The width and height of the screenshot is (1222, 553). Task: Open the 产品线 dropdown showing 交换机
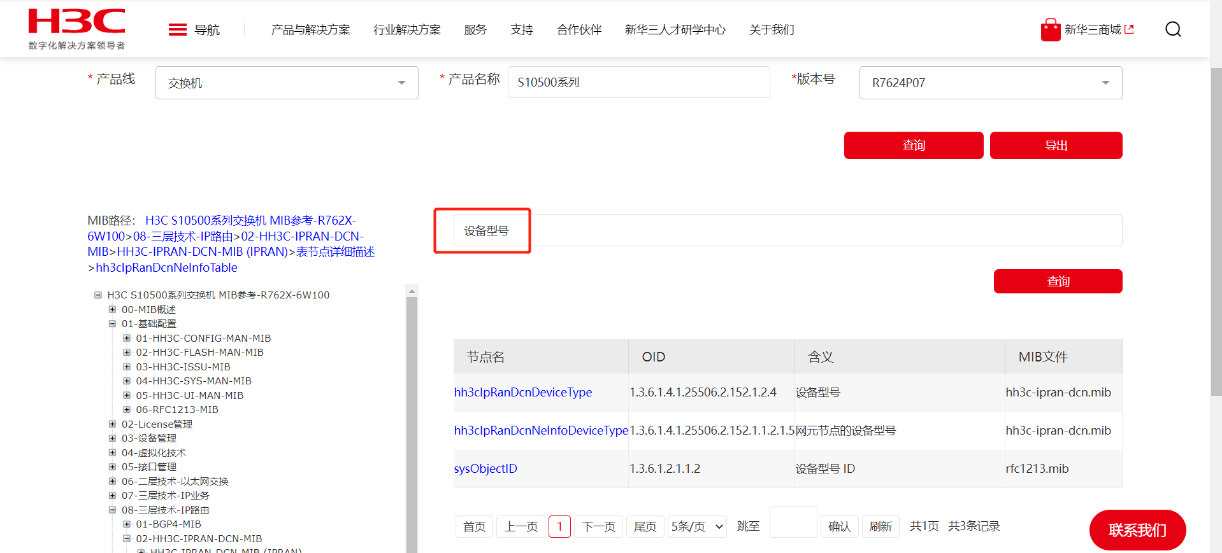(x=287, y=83)
